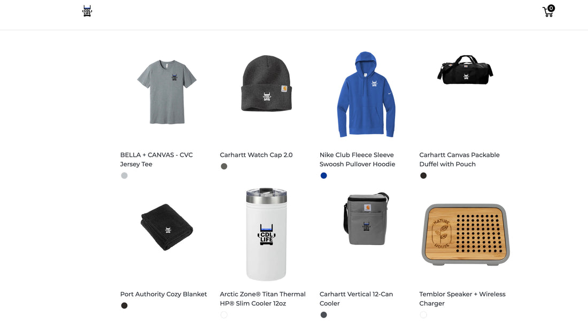
Task: Open Carhartt Canvas Packable Duffel link
Action: [459, 159]
